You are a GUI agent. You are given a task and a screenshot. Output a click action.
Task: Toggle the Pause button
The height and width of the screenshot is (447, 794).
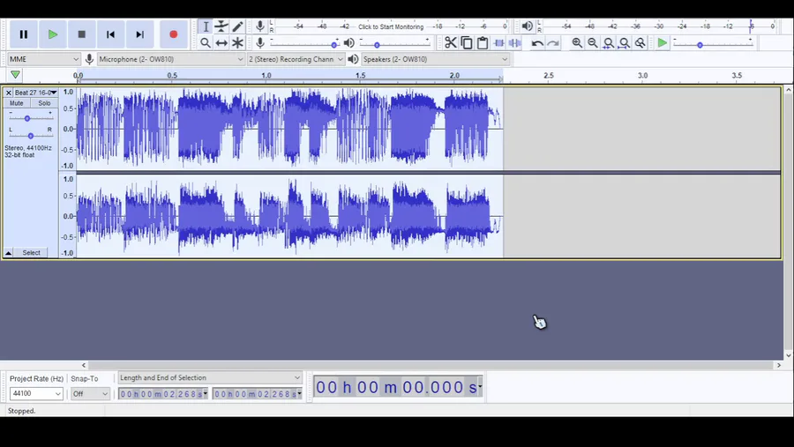pyautogui.click(x=23, y=34)
